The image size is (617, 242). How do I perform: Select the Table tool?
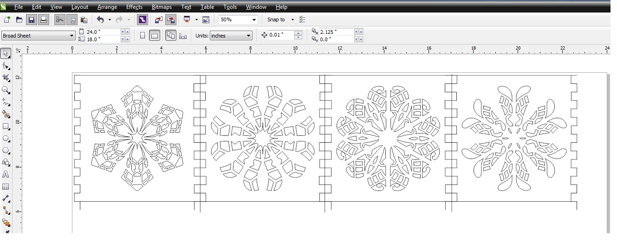6,187
